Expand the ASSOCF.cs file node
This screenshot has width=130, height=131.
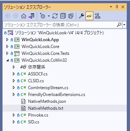pyautogui.click(x=14, y=74)
